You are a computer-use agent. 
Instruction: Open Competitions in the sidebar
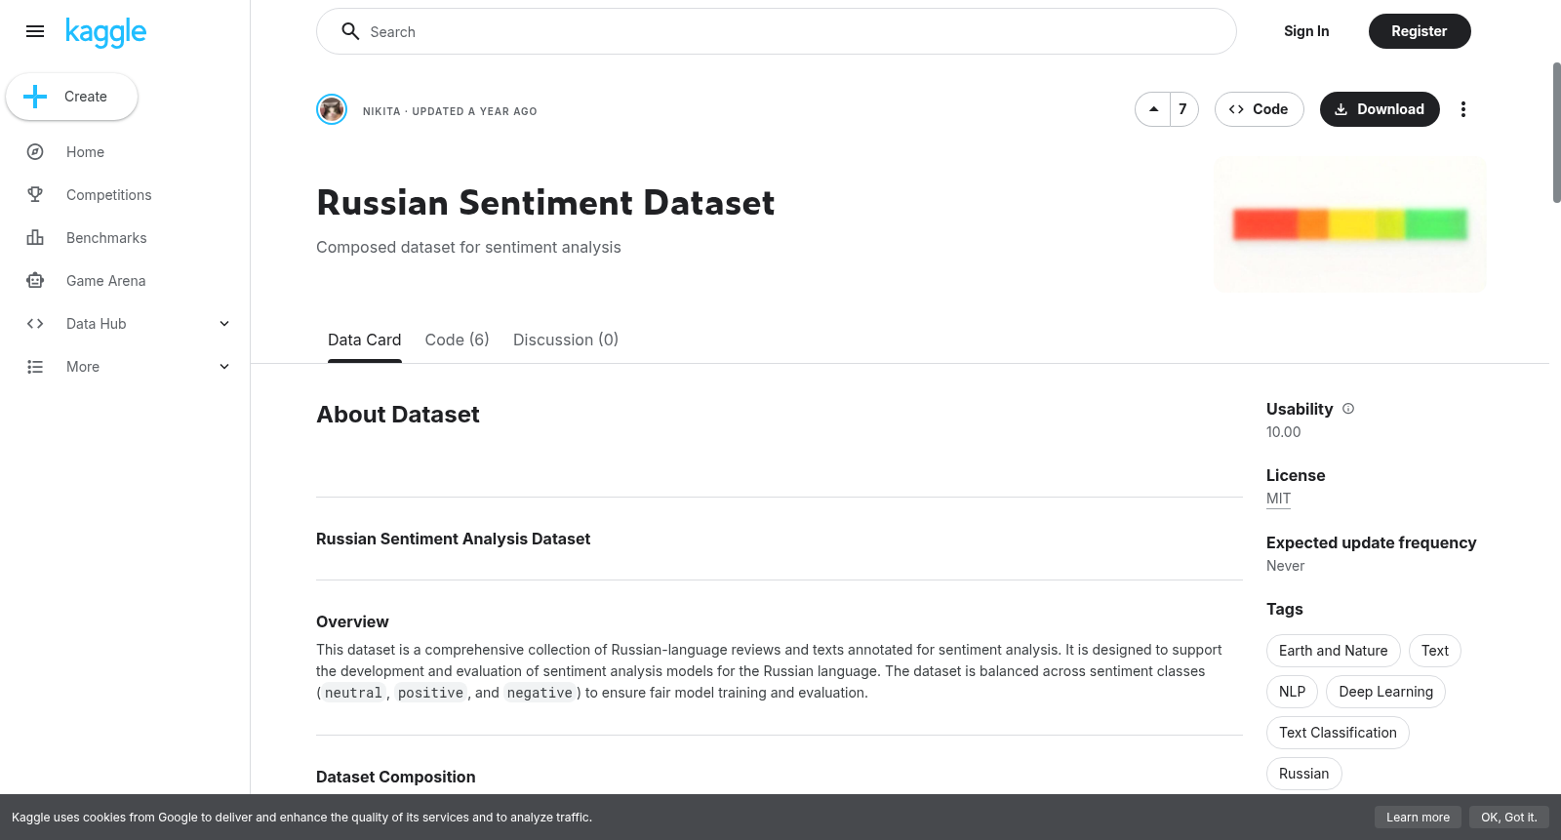point(109,195)
